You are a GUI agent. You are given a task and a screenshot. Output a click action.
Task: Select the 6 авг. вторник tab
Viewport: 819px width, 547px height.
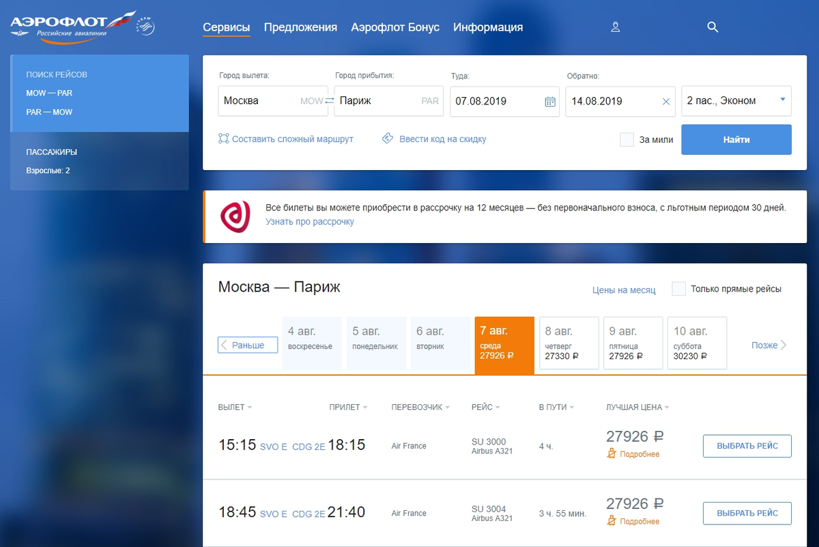coord(440,343)
